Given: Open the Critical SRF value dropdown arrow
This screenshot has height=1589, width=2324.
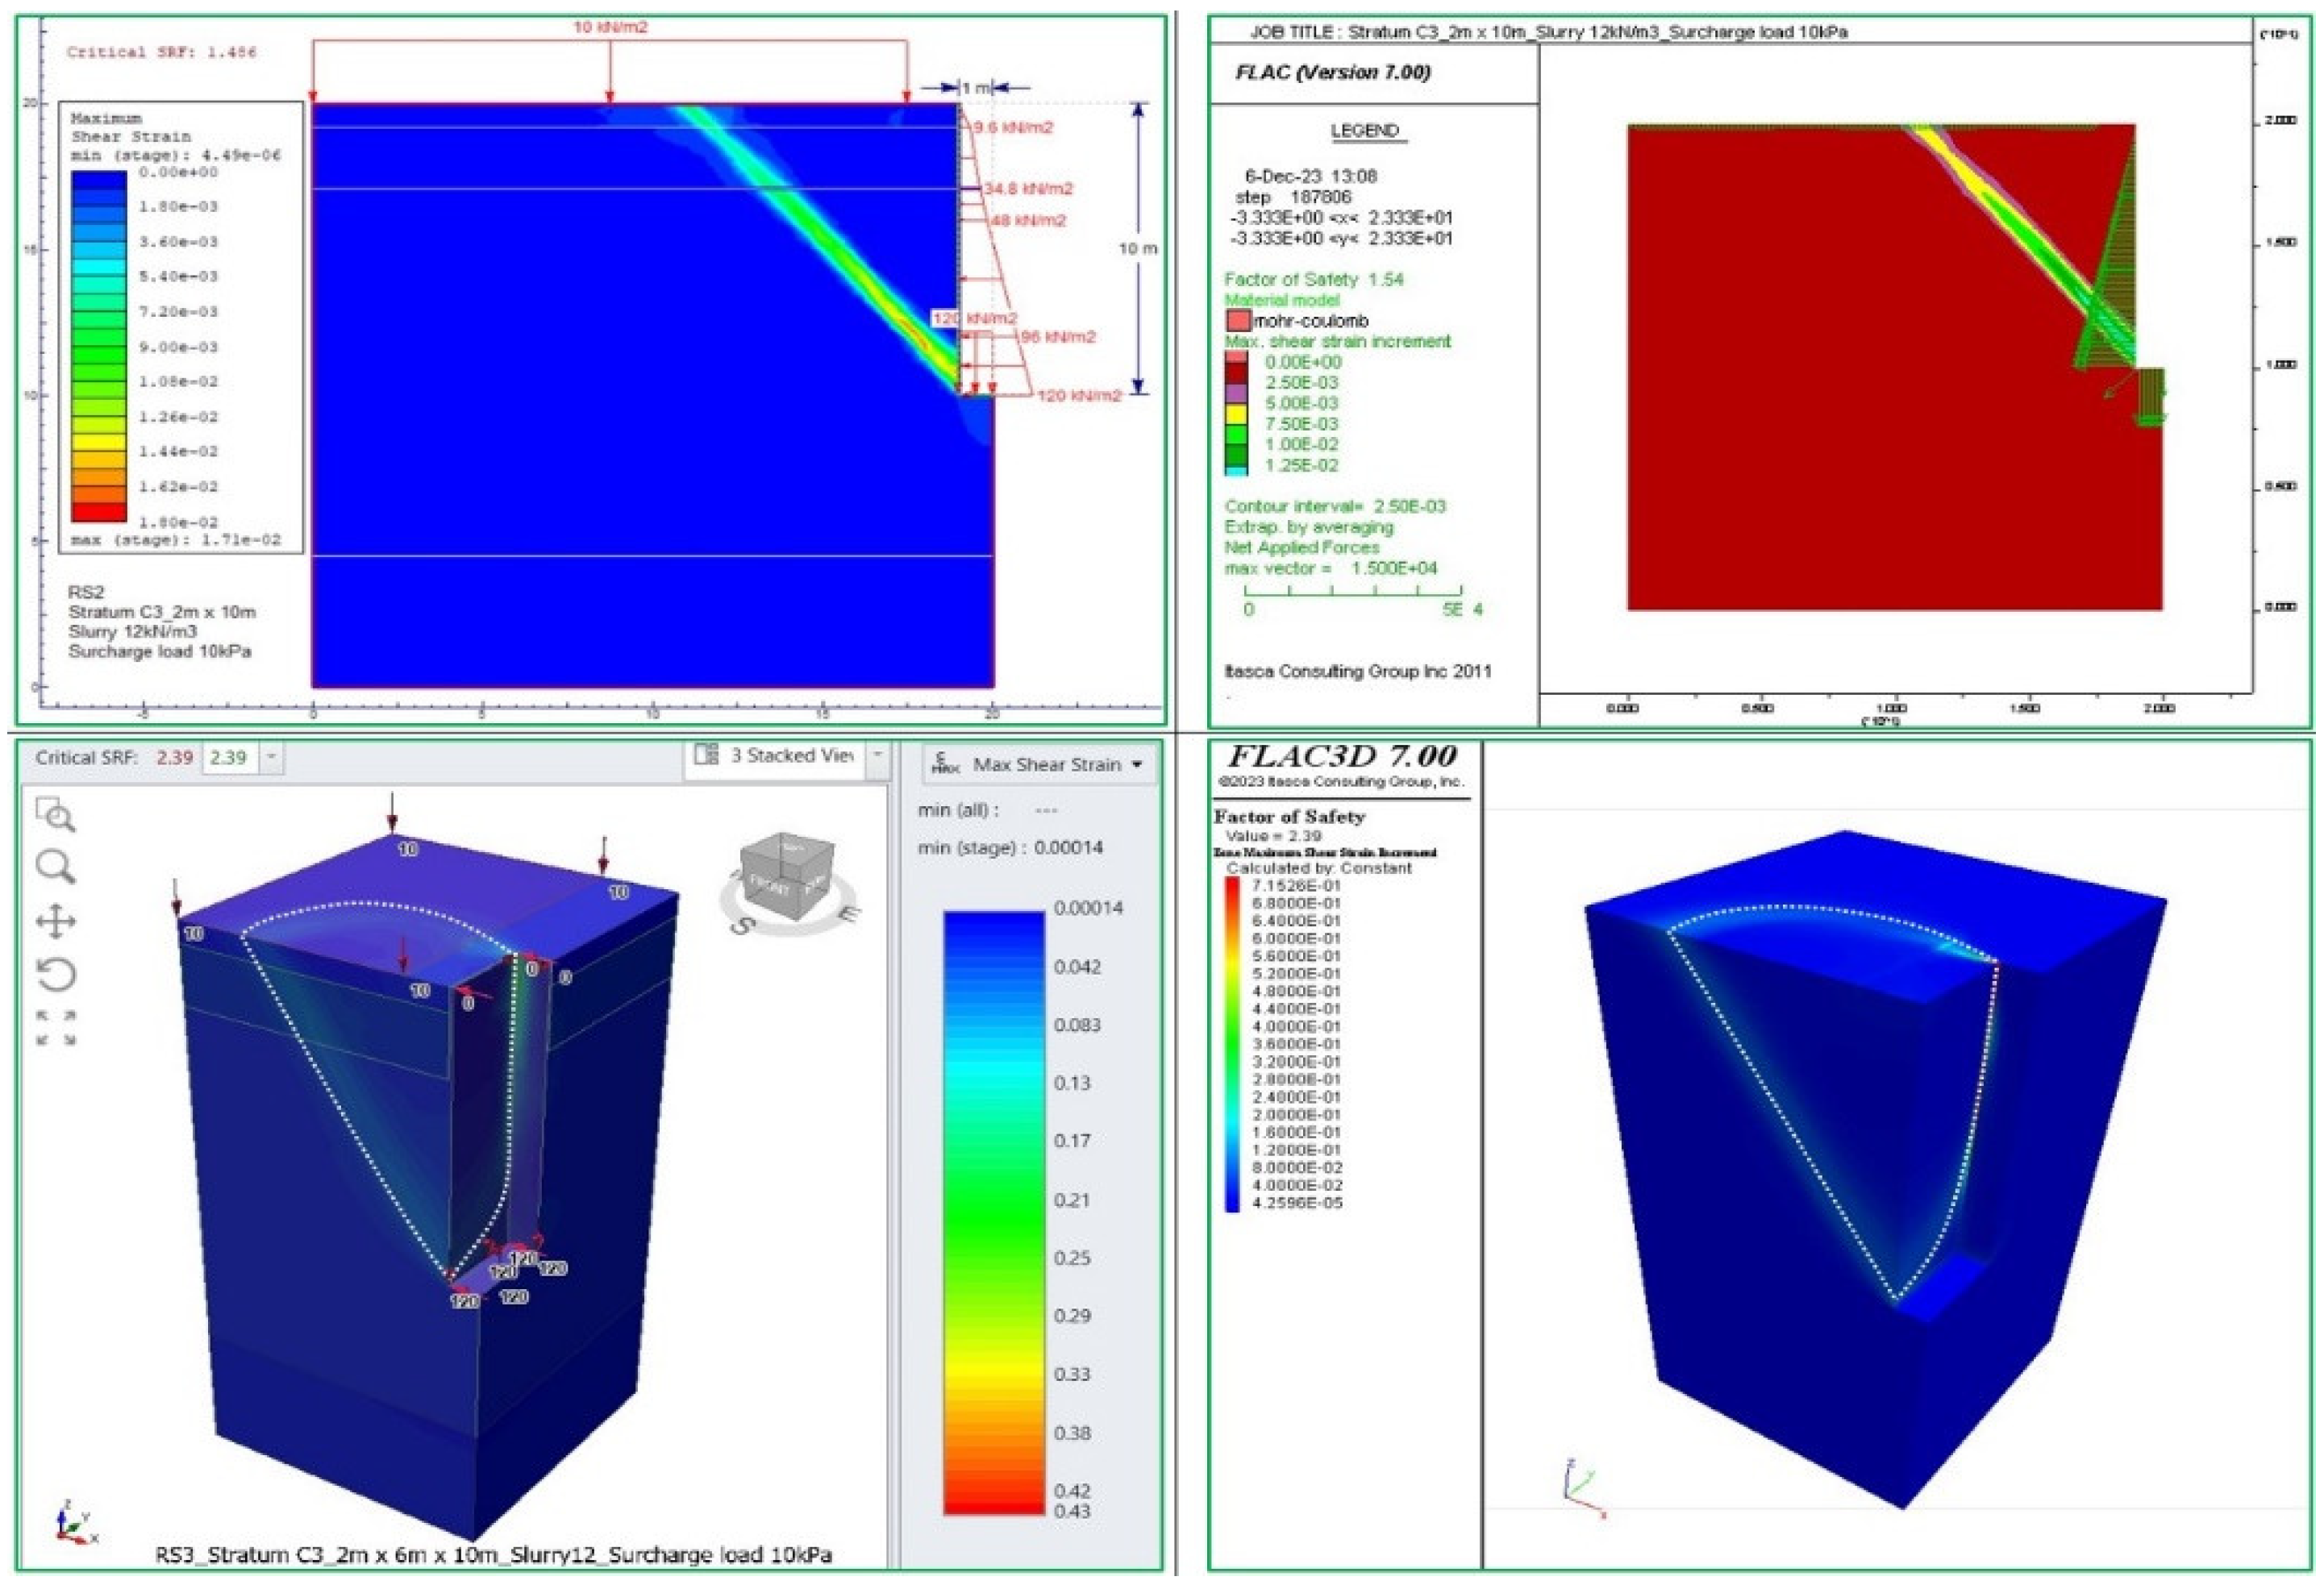Looking at the screenshot, I should [271, 758].
